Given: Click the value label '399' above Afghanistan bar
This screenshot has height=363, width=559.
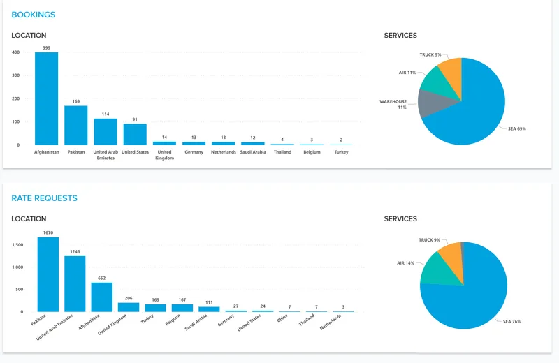Looking at the screenshot, I should point(46,47).
